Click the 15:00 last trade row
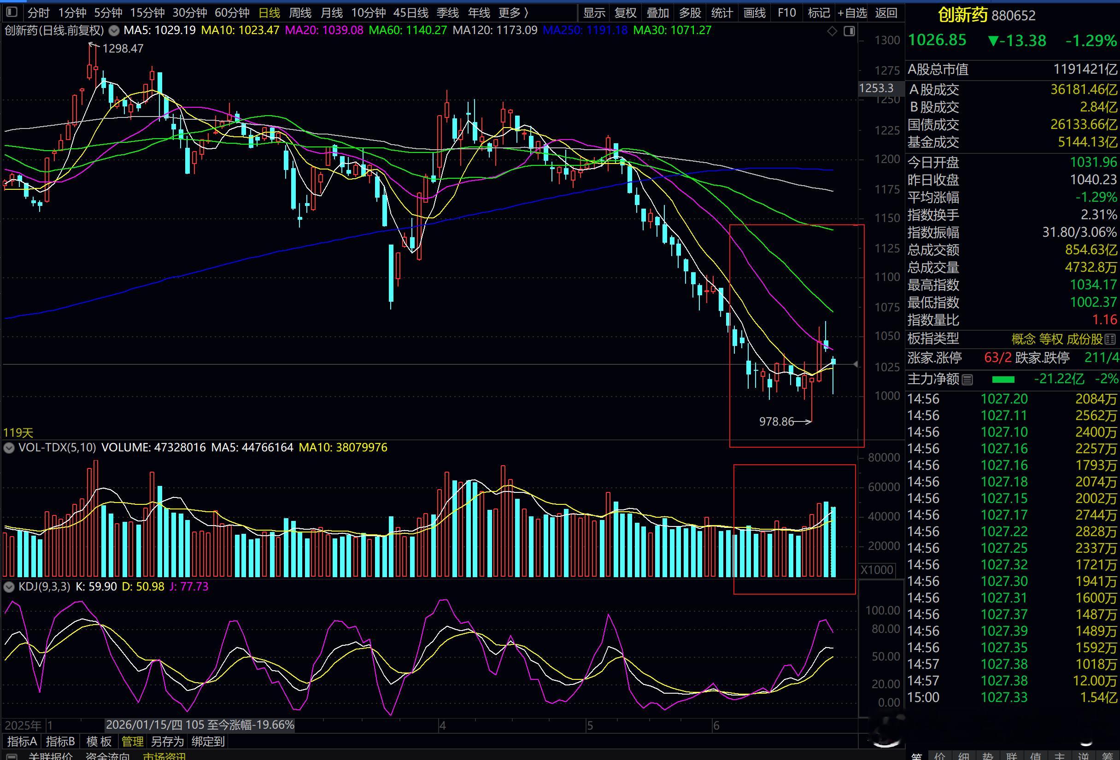The image size is (1120, 760). point(1012,697)
